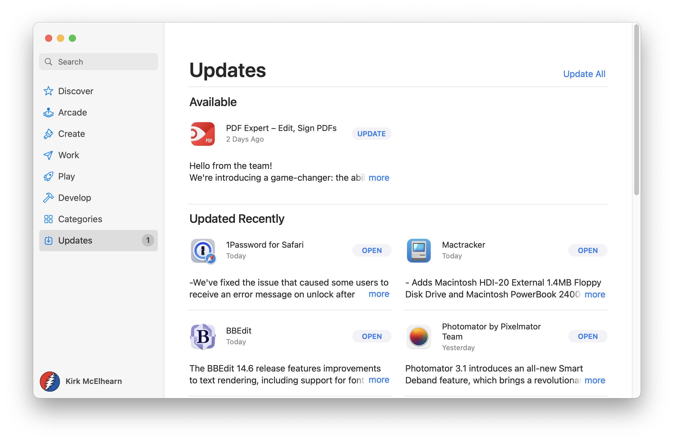Click the Develop hammer icon

[x=48, y=198]
